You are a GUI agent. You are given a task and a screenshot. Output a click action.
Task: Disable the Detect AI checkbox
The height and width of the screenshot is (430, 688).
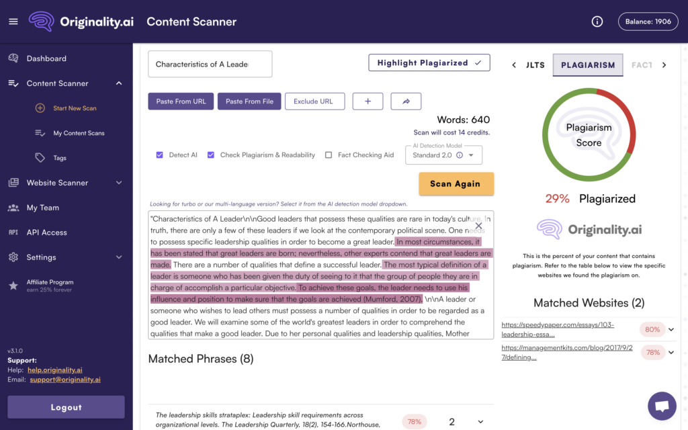(x=159, y=155)
